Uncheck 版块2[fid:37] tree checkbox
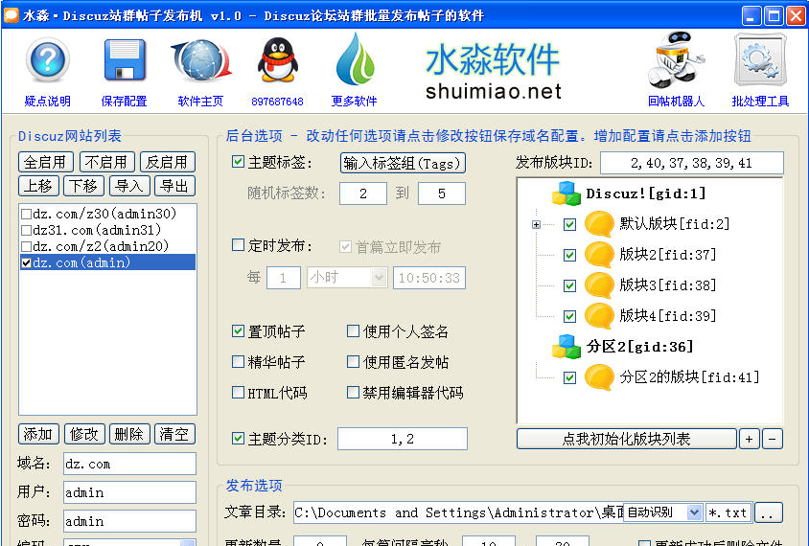Screen dimensions: 809x546 coord(569,255)
